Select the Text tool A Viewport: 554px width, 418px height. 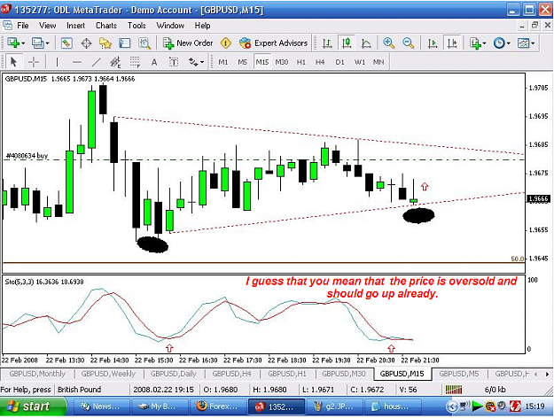(154, 62)
